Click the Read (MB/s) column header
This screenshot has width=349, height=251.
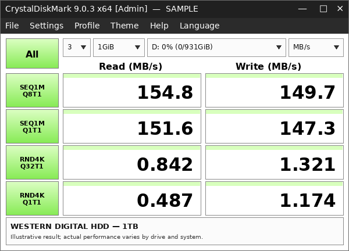click(131, 66)
